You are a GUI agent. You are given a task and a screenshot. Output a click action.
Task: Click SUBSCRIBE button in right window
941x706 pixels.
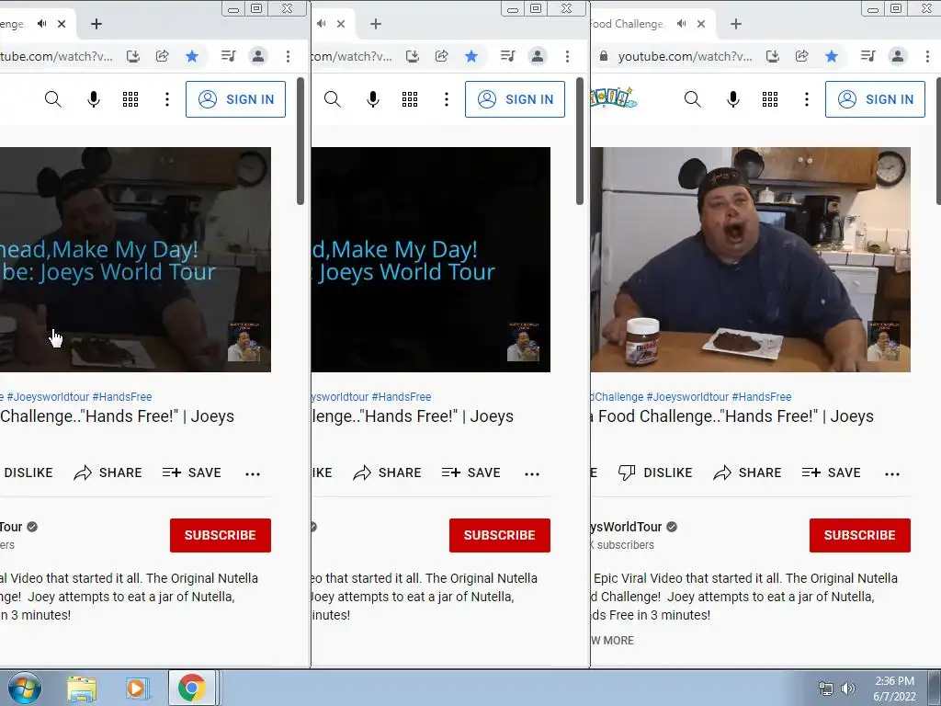pyautogui.click(x=860, y=536)
